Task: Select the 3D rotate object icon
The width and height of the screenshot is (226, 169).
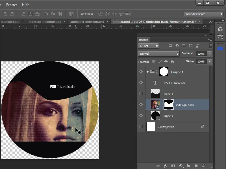Action: [x=101, y=14]
